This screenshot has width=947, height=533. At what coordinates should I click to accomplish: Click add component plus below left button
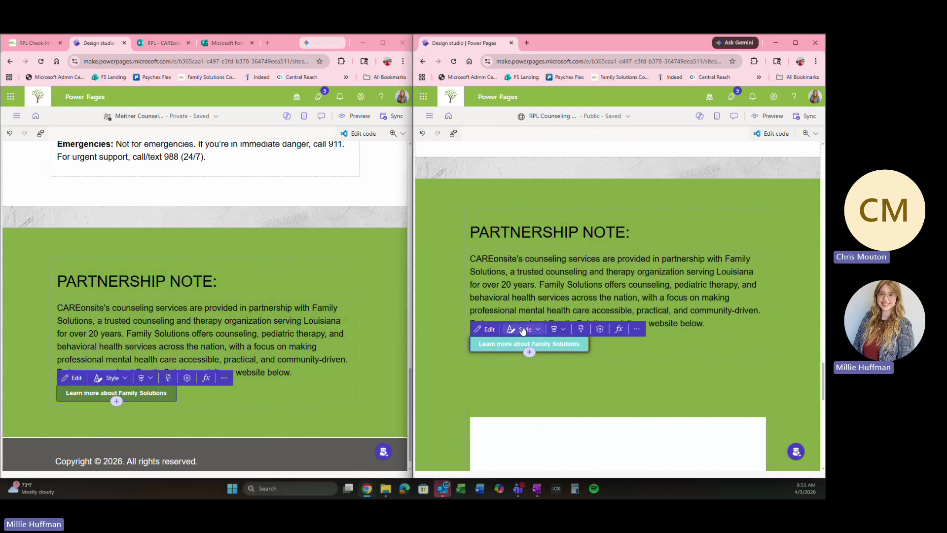click(x=116, y=401)
